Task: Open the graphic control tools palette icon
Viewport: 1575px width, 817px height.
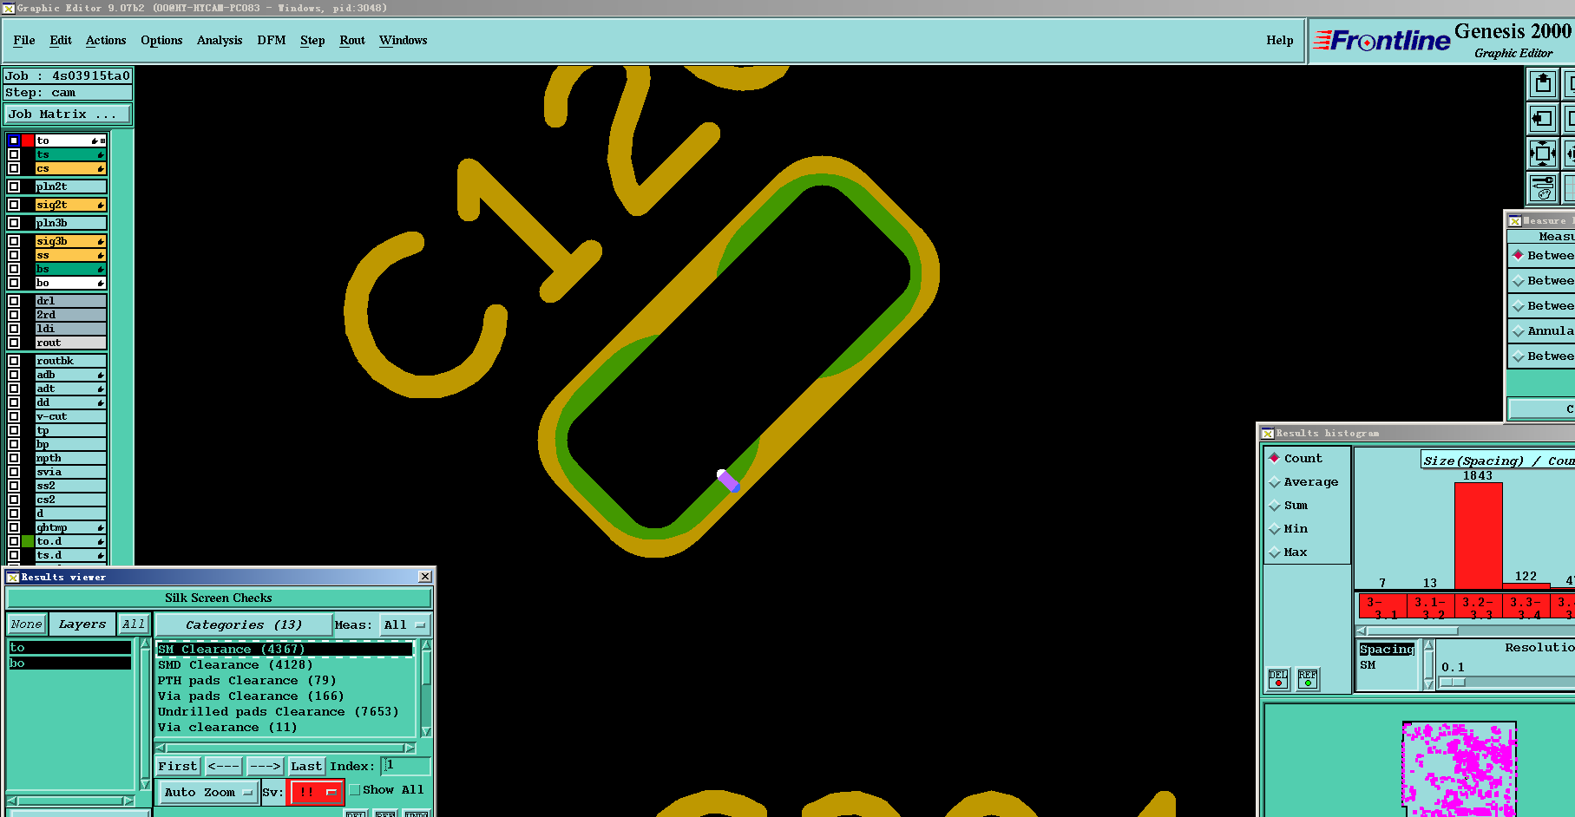Action: tap(1543, 187)
